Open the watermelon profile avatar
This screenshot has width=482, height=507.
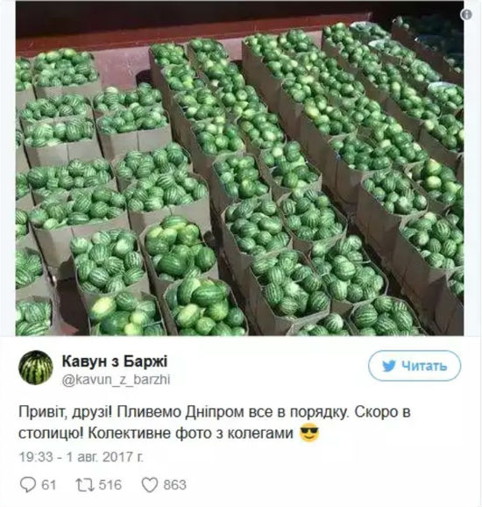36,368
